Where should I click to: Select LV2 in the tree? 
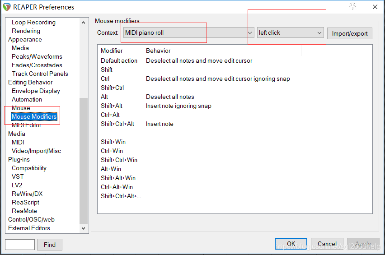pyautogui.click(x=17, y=185)
